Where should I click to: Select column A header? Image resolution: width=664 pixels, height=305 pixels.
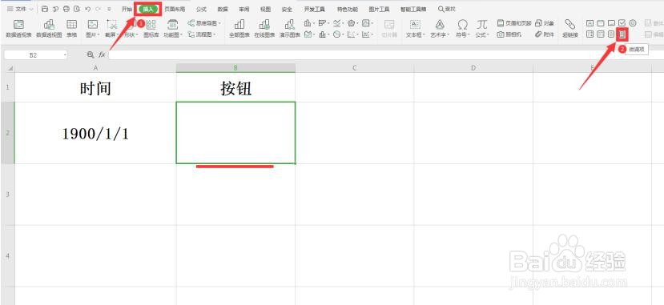95,68
